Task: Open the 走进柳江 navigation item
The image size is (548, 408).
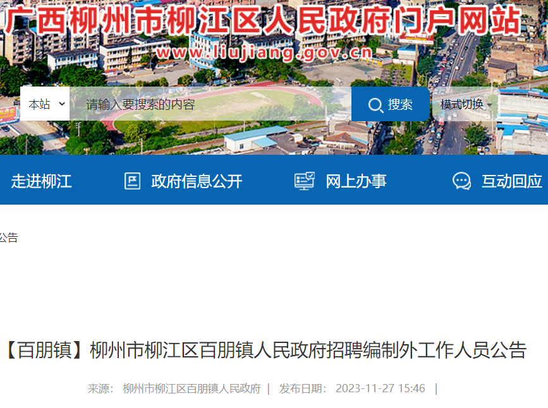Action: (x=41, y=181)
